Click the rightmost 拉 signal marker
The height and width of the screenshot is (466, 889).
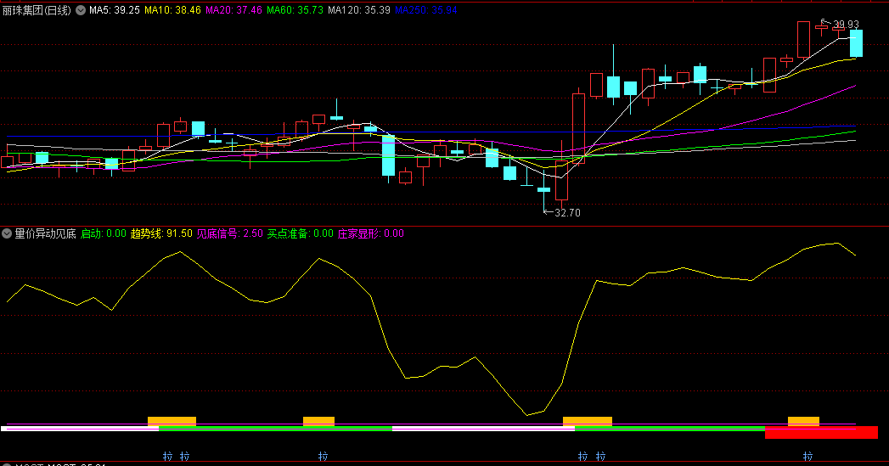click(x=807, y=457)
